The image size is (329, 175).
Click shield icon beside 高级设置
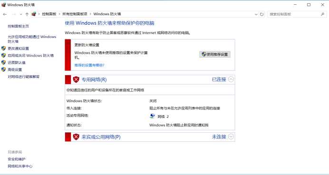point(4,69)
